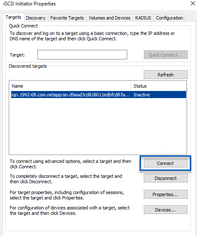The image size is (197, 236).
Task: Select the Targets tab
Action: [13, 17]
